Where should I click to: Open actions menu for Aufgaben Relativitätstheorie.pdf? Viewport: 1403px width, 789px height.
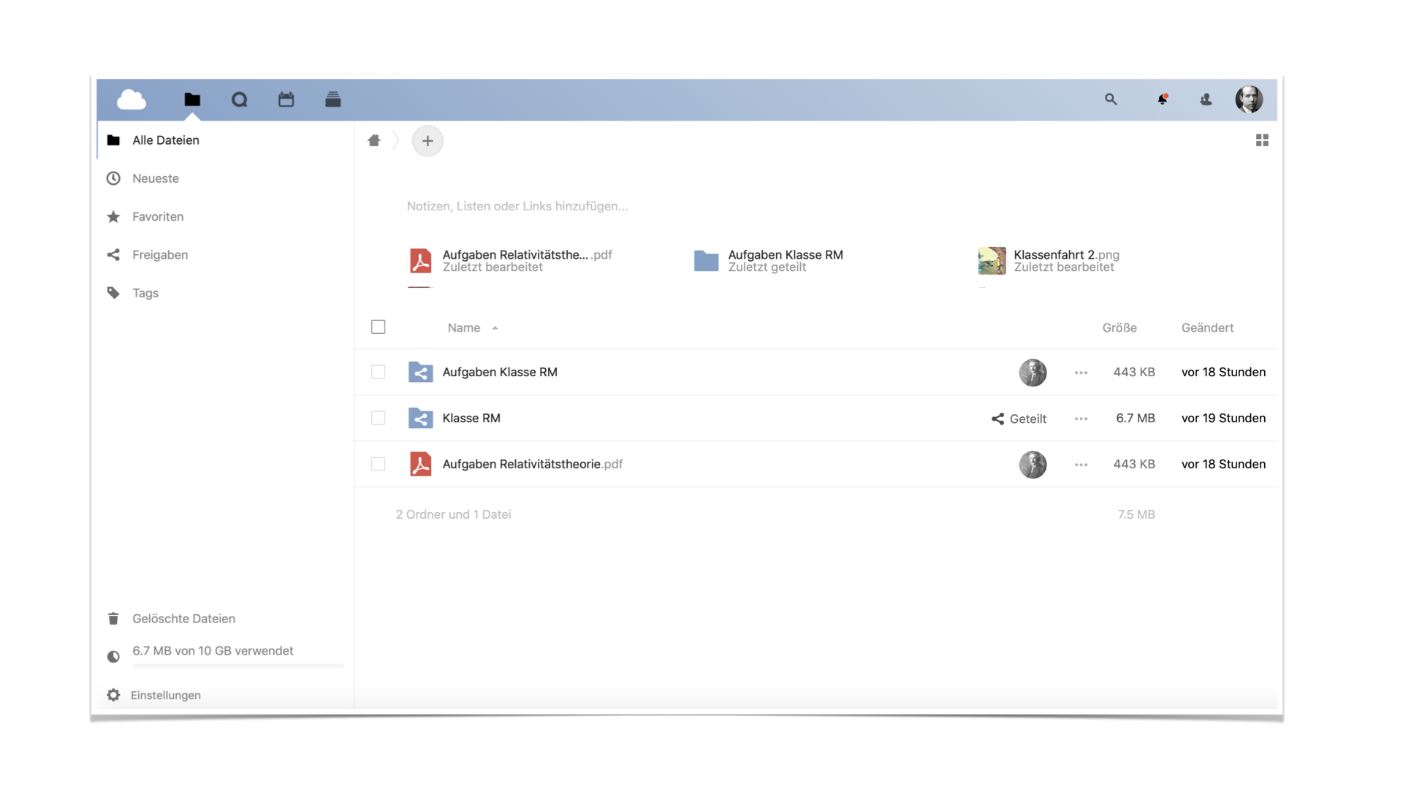[x=1081, y=465]
